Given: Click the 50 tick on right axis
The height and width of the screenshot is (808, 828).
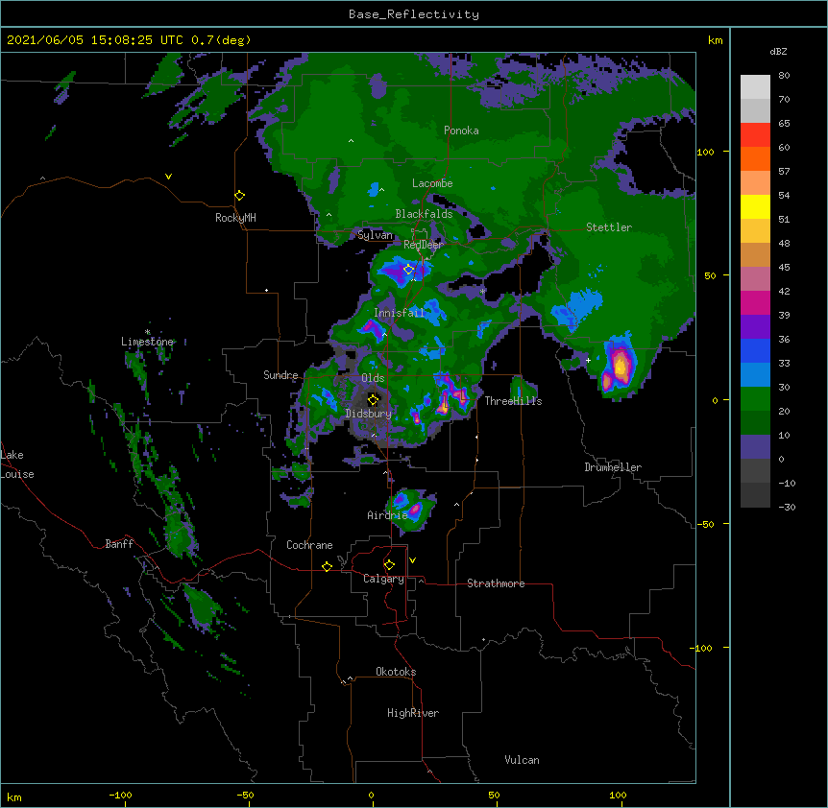Looking at the screenshot, I should point(710,275).
